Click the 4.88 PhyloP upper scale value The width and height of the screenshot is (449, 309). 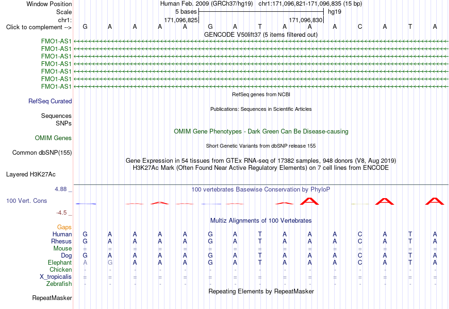60,189
